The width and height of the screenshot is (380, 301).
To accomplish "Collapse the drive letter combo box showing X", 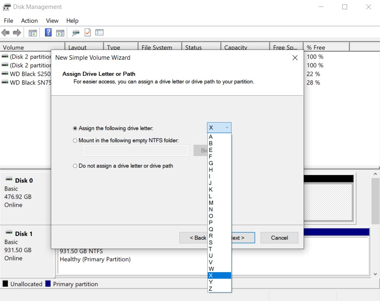I will [x=219, y=128].
